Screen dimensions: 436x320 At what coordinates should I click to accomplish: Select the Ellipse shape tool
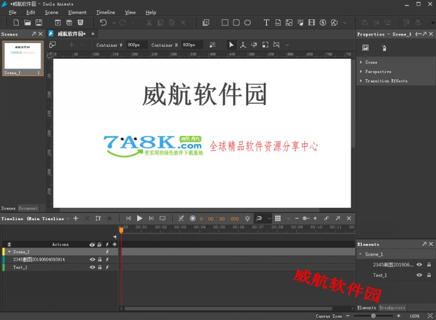coord(248,22)
